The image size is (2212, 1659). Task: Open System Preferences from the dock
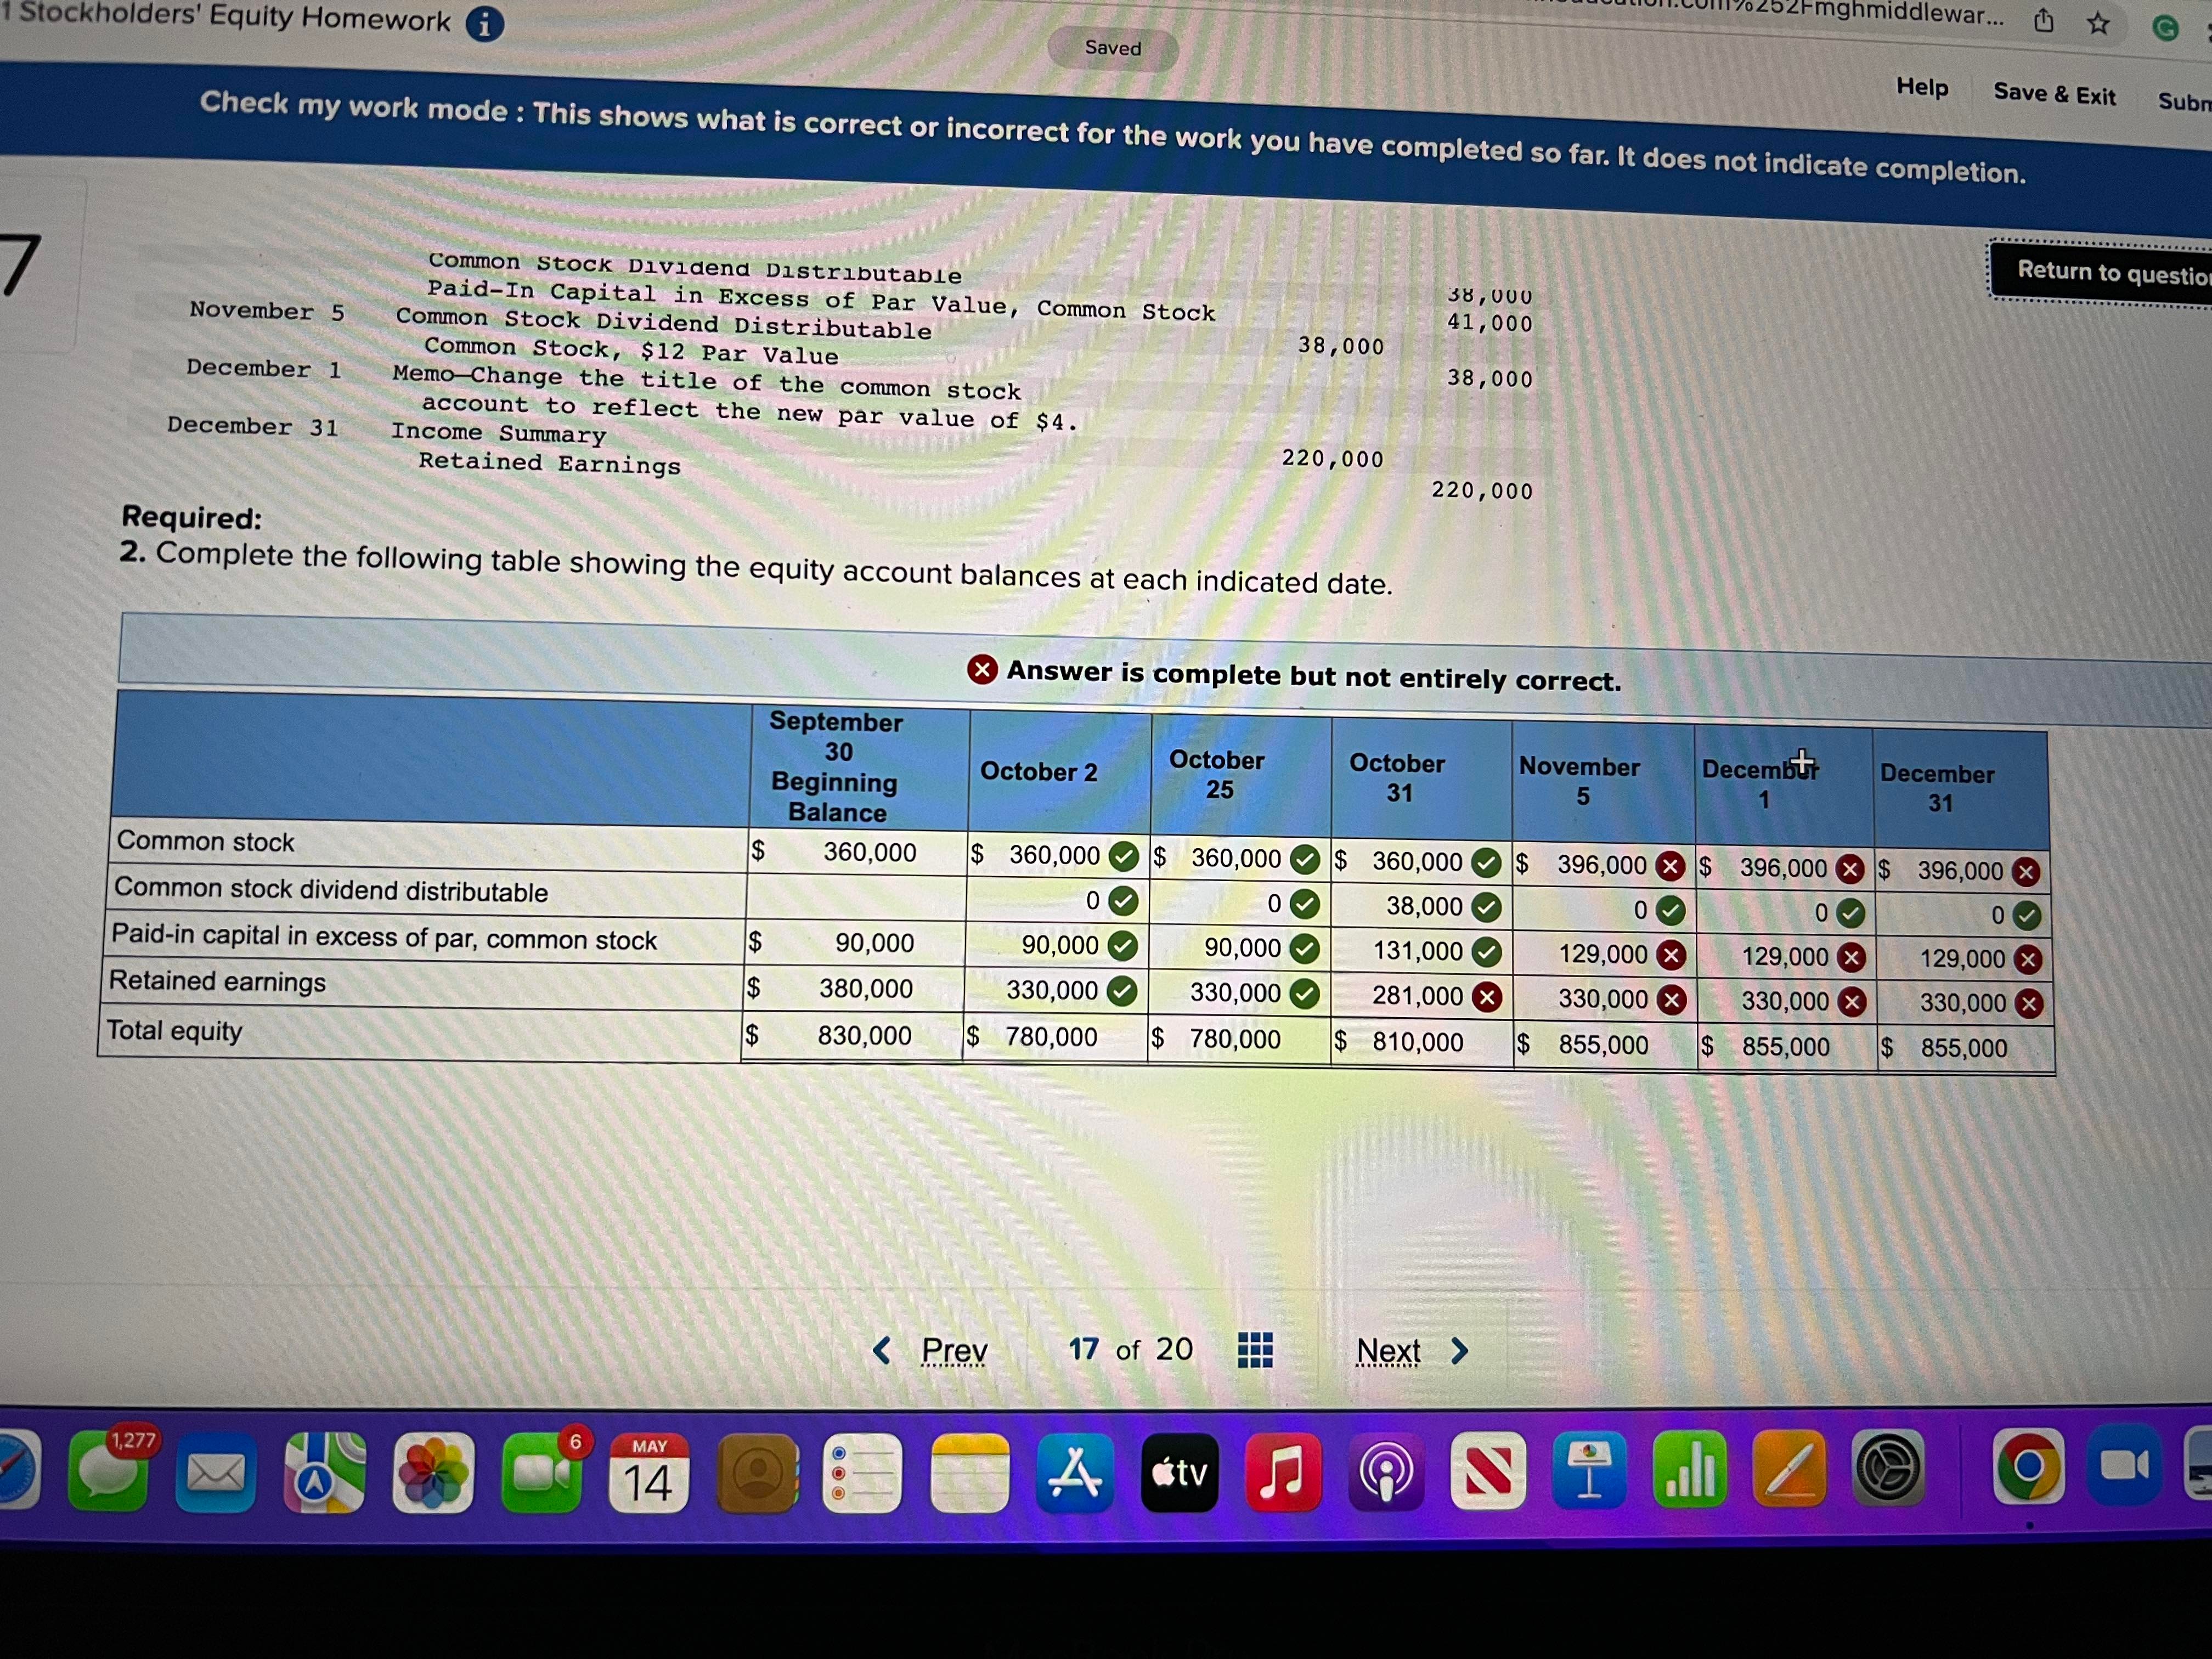pyautogui.click(x=1888, y=1468)
